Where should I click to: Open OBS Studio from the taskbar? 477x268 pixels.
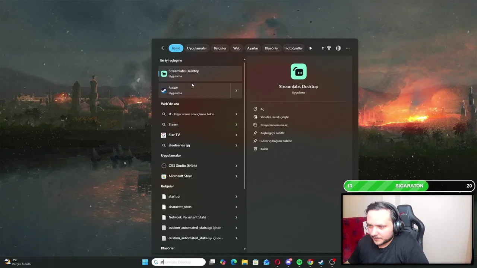point(332,262)
